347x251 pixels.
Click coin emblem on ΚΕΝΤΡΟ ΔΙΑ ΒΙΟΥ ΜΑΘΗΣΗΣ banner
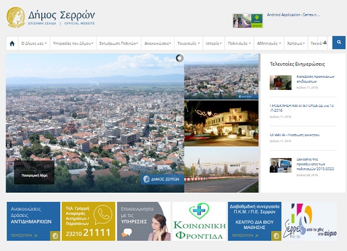277,236
